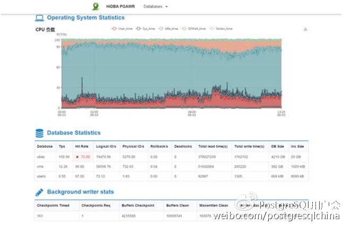Toggle Sys_time series in chart legend

145,29
